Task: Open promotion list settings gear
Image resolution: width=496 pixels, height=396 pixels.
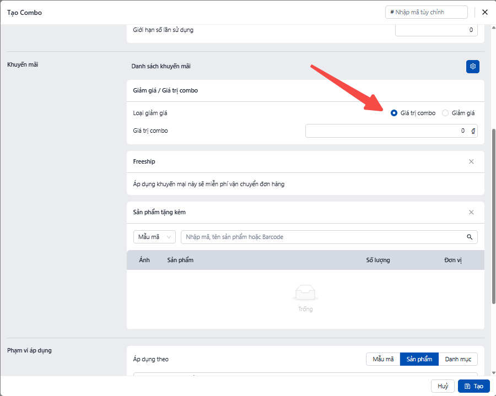Action: point(472,67)
